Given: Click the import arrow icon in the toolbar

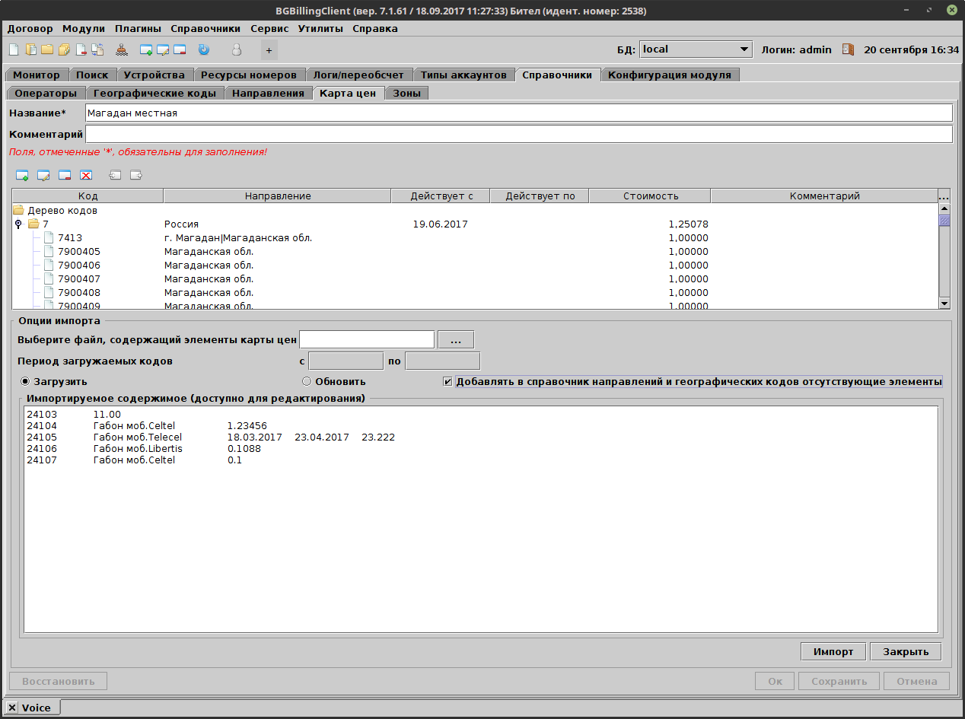Looking at the screenshot, I should click(115, 175).
